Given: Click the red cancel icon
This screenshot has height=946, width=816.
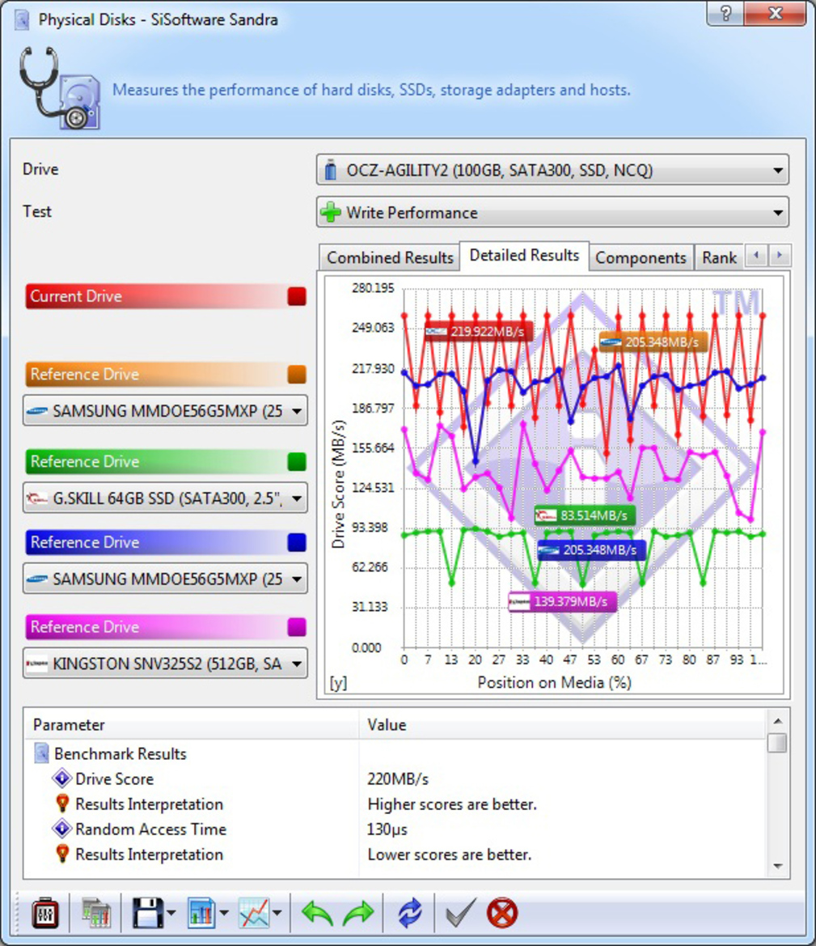Looking at the screenshot, I should pyautogui.click(x=501, y=913).
